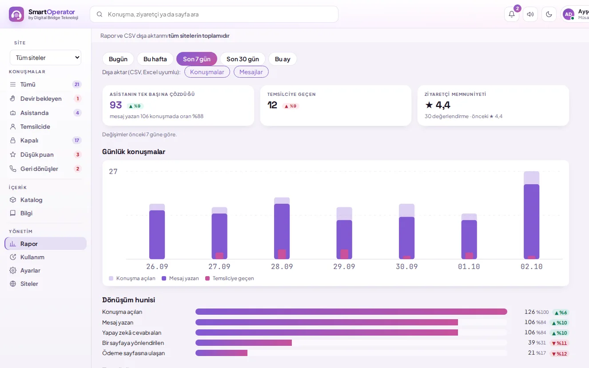Image resolution: width=589 pixels, height=368 pixels.
Task: Expand the Tüm siteler site dropdown
Action: pyautogui.click(x=46, y=58)
